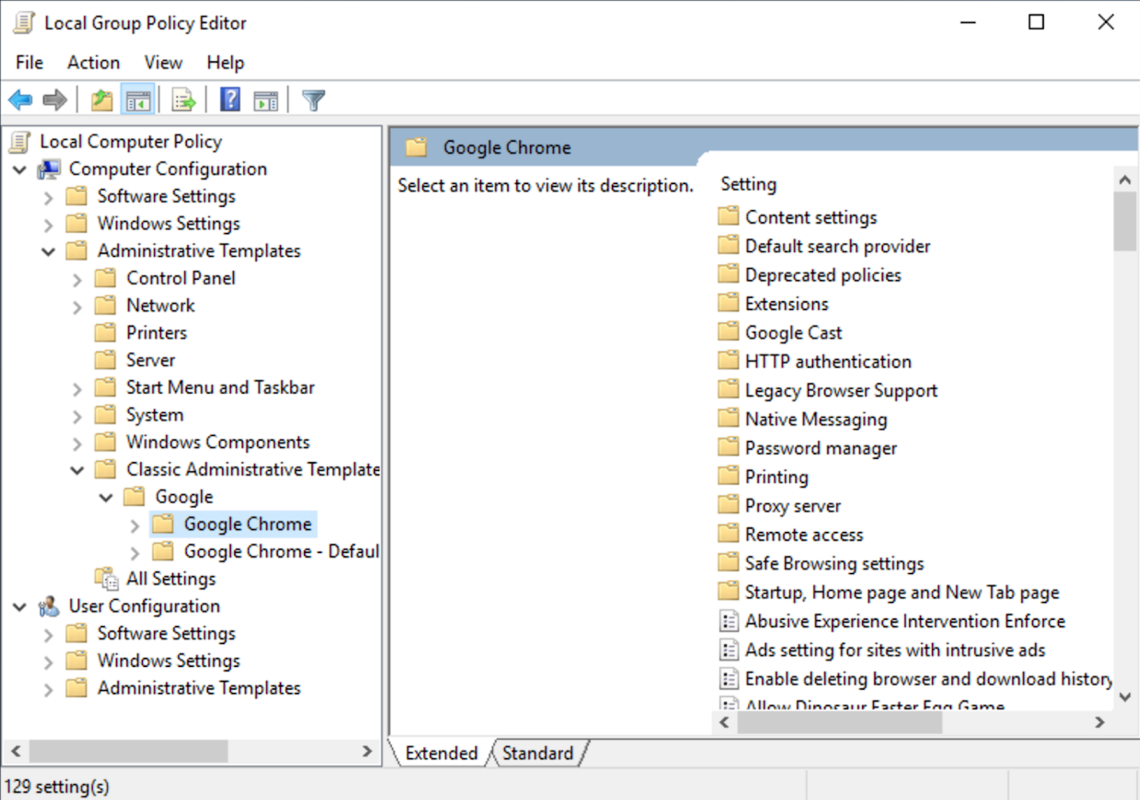Image resolution: width=1140 pixels, height=800 pixels.
Task: Open Help via blue question mark icon
Action: tap(230, 100)
